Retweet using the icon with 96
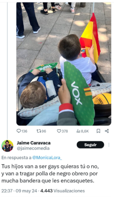Viewport: 114px width, 197px height. [x=39, y=131]
